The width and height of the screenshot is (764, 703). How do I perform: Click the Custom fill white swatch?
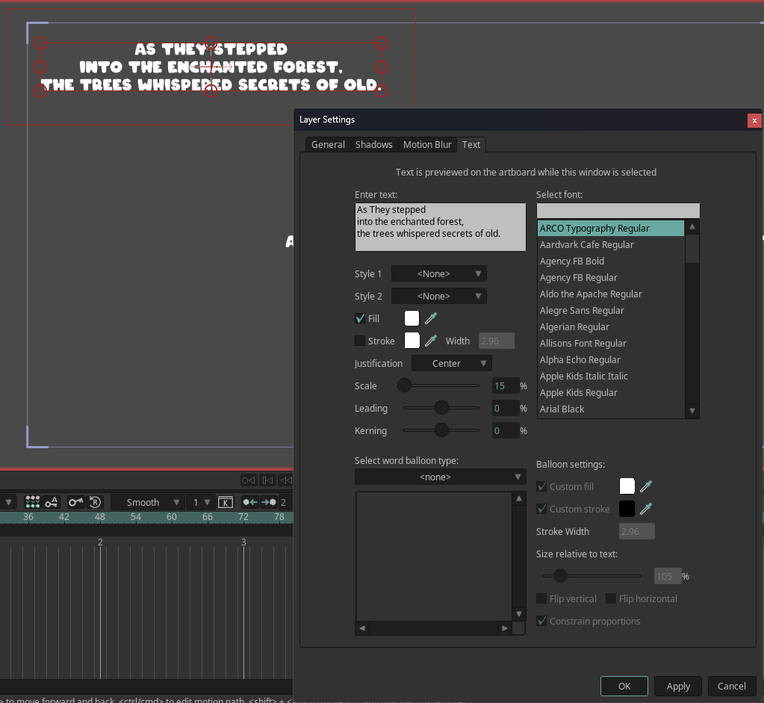coord(627,486)
